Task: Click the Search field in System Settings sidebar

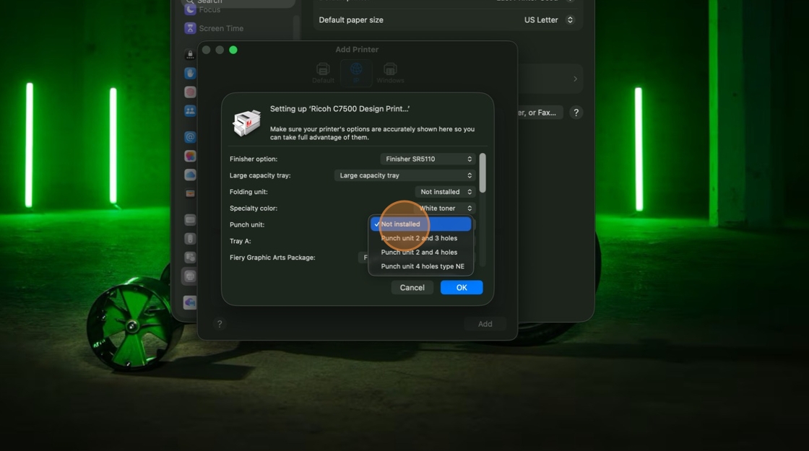Action: 239,2
